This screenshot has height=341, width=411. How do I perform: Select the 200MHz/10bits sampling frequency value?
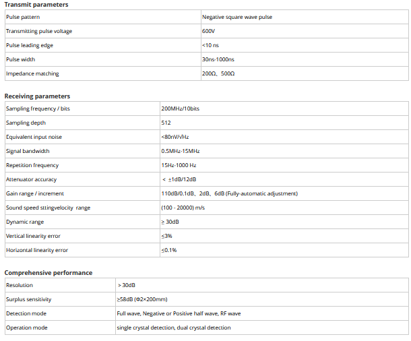[x=181, y=108]
